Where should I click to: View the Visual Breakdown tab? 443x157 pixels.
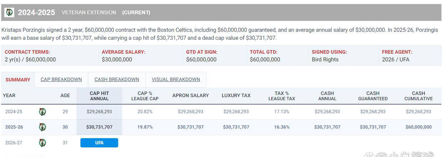point(176,80)
